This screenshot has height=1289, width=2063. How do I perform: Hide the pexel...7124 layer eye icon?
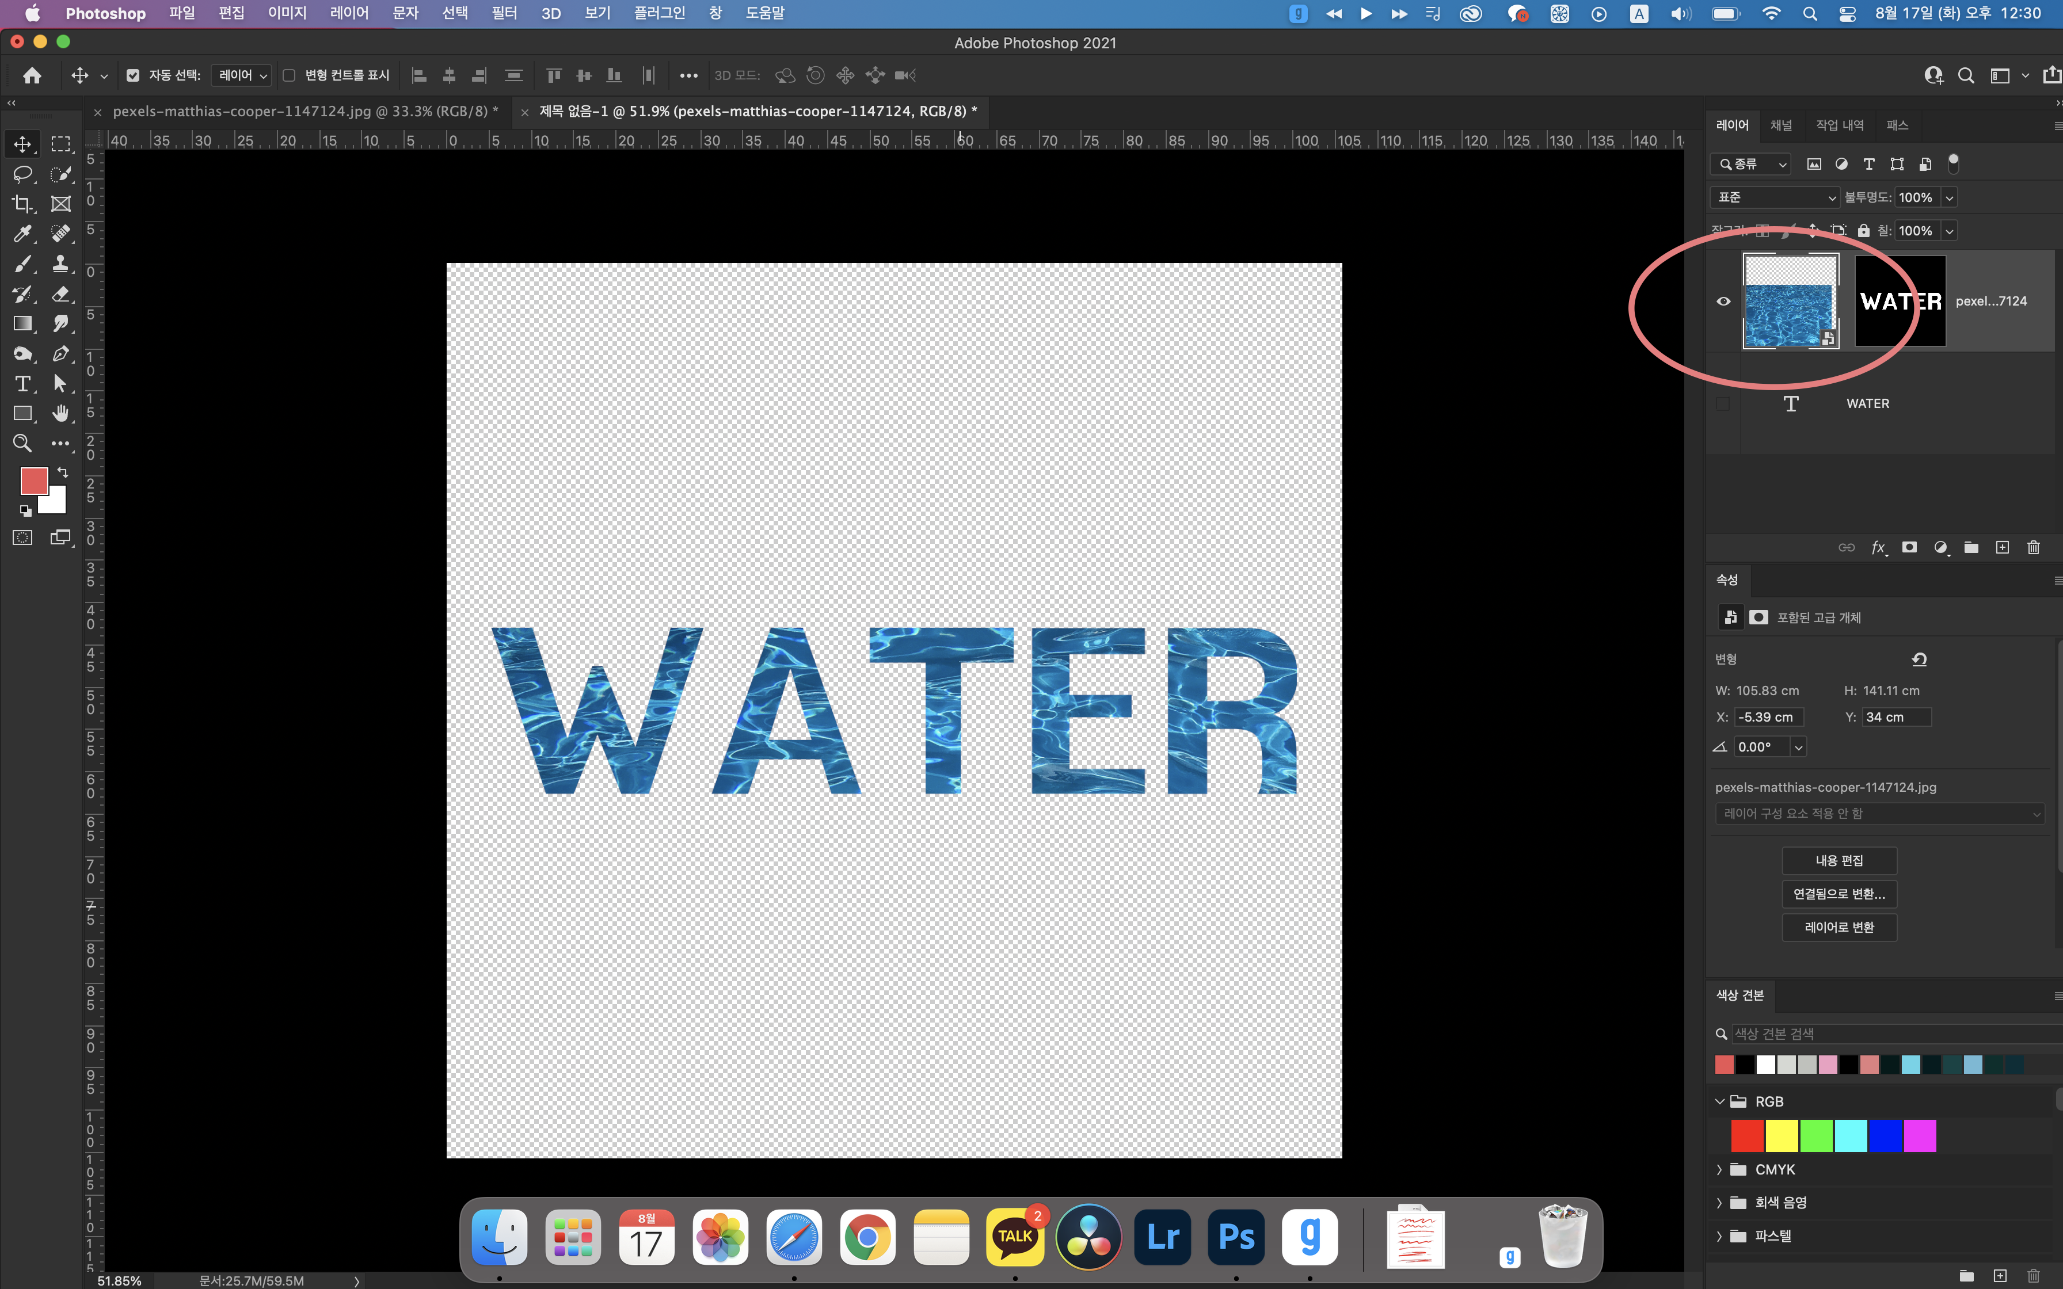click(x=1723, y=301)
